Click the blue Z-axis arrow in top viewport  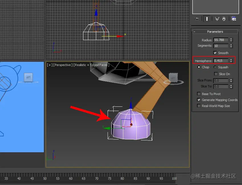point(96,12)
